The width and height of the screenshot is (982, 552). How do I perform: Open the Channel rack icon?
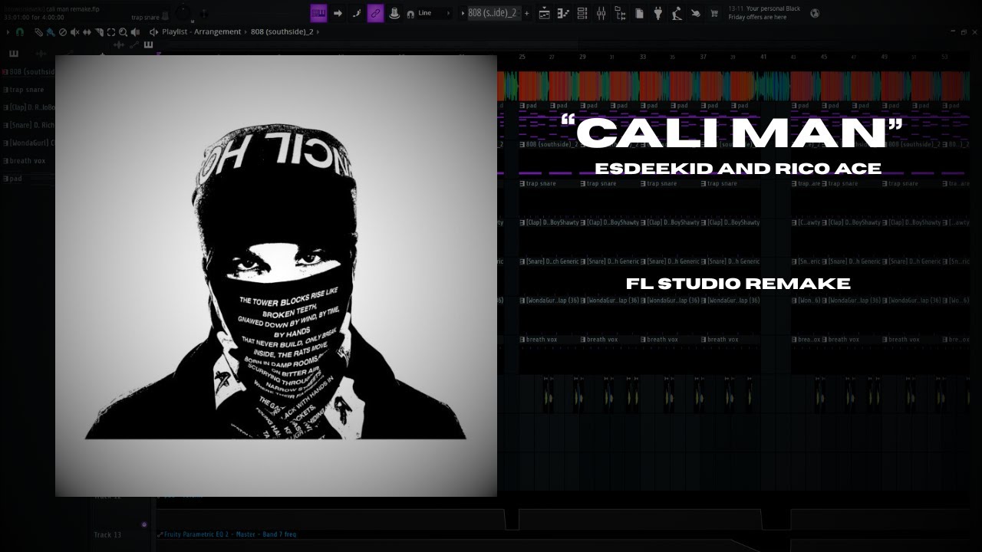point(582,14)
